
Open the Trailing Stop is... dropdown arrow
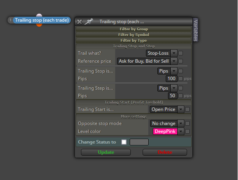(x=174, y=71)
